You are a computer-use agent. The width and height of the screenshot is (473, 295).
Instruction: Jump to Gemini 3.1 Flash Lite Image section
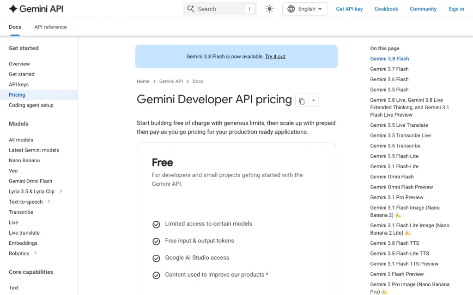point(409,229)
